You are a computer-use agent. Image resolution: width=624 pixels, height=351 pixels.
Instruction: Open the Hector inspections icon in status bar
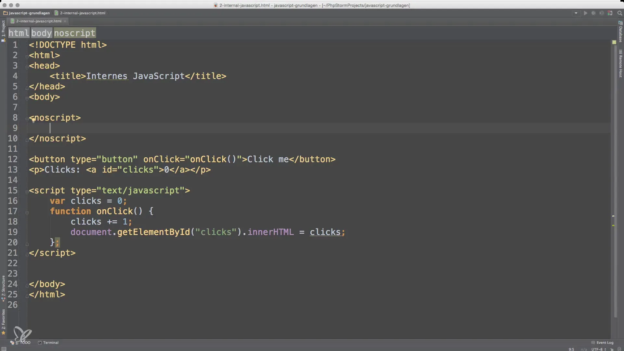619,349
